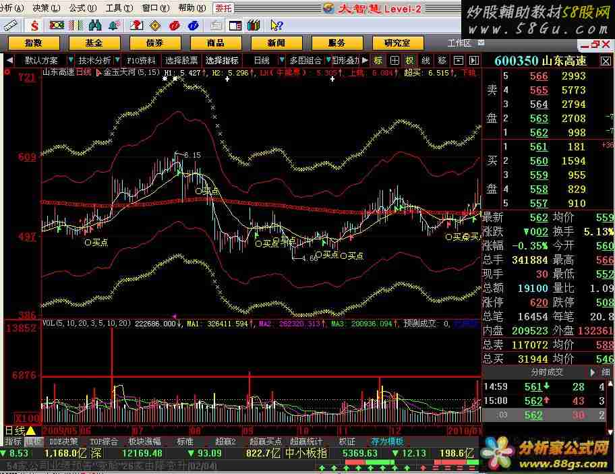This screenshot has width=615, height=474.
Task: Click the 中小板指 index label in status bar
Action: (306, 454)
